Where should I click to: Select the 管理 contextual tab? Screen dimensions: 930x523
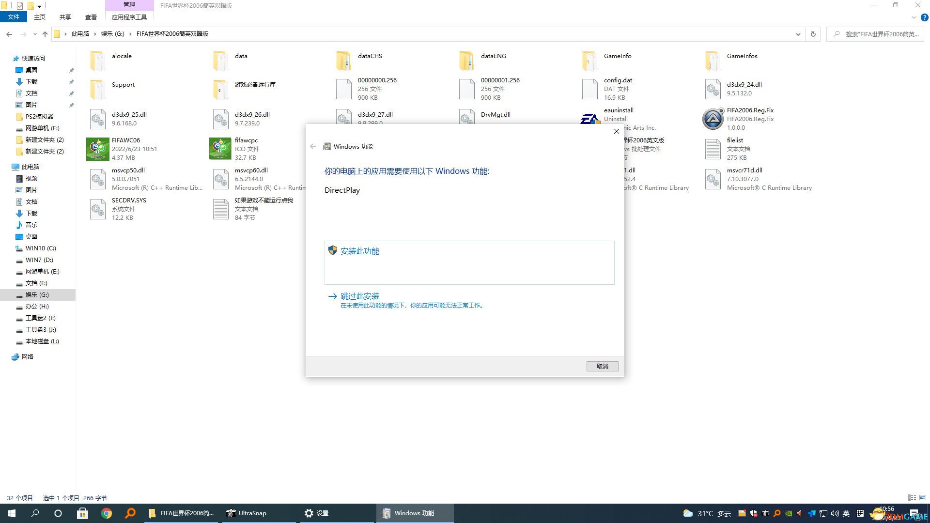pos(129,5)
